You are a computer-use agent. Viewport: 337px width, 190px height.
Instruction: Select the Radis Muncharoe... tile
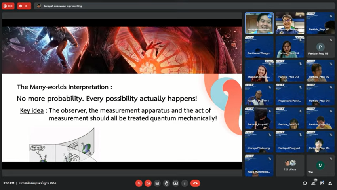[x=259, y=165]
